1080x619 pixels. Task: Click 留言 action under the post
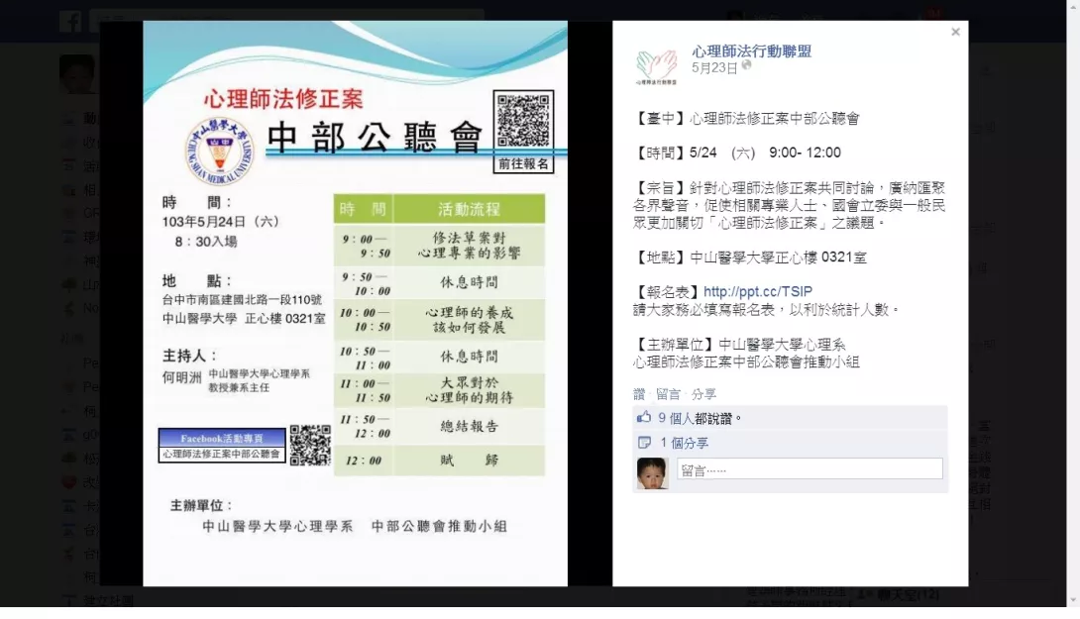[668, 394]
